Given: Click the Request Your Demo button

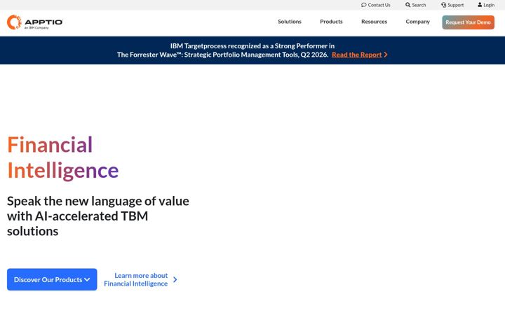Looking at the screenshot, I should pyautogui.click(x=468, y=22).
